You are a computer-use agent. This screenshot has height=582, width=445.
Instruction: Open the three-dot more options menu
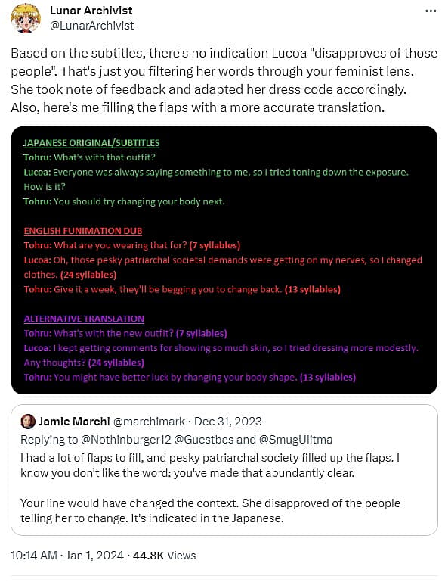point(430,11)
